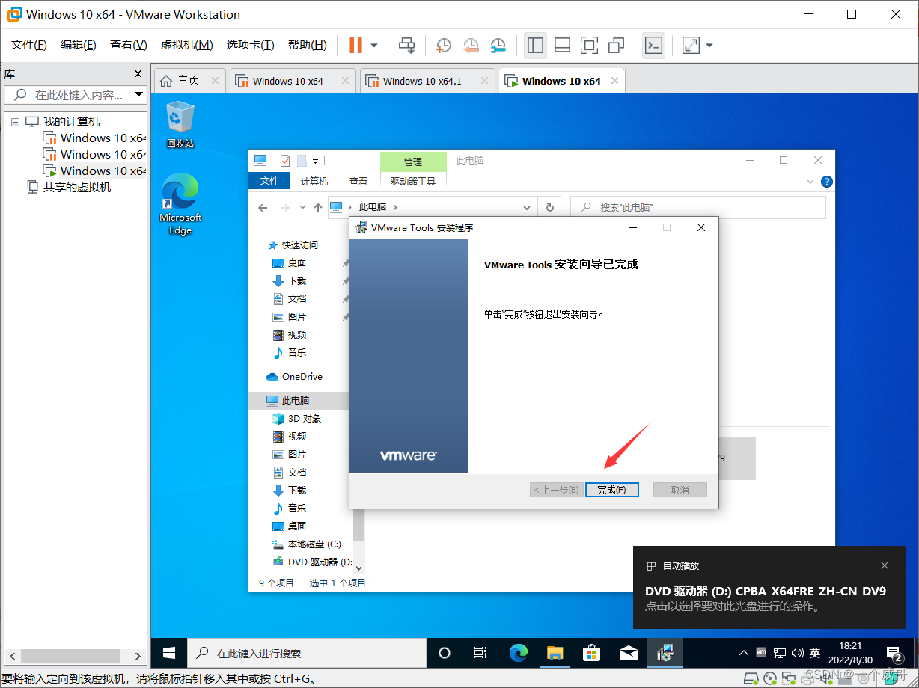Open the 虚拟机(M) menu
Screen dimensions: 919x688
(186, 45)
